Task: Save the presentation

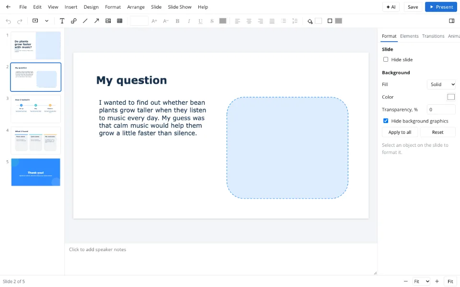Action: pyautogui.click(x=413, y=7)
